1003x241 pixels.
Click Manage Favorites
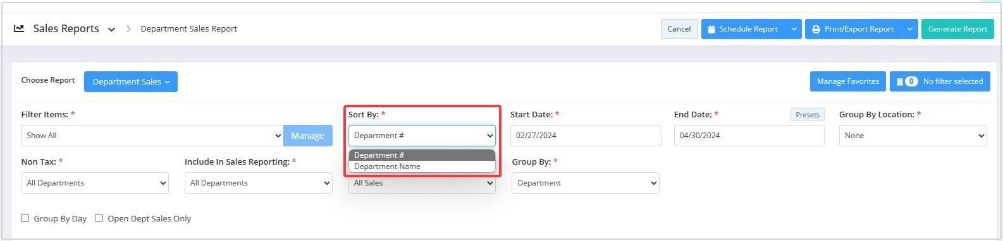(x=848, y=81)
